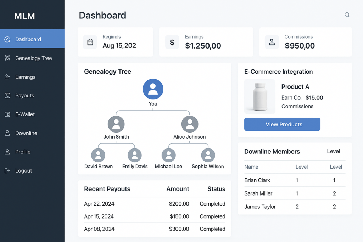Viewport: 363px width, 242px height.
Task: Click the calendar icon in date card
Action: 90,42
